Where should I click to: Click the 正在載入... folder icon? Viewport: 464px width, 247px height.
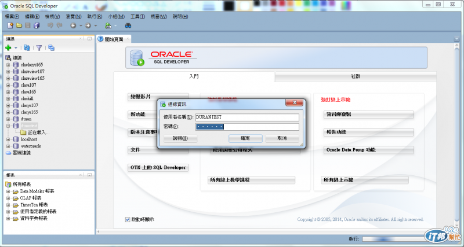pos(23,132)
